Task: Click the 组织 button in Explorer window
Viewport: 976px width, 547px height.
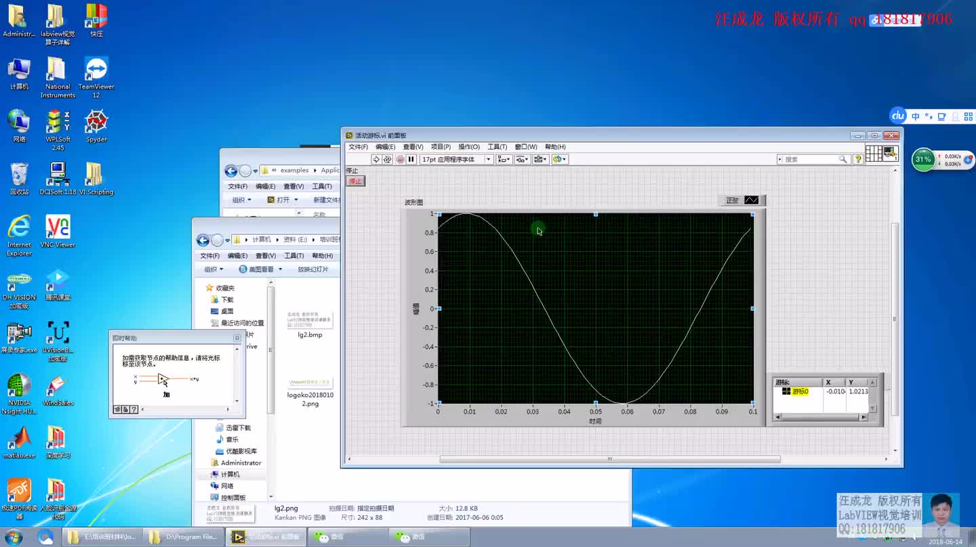Action: click(211, 268)
